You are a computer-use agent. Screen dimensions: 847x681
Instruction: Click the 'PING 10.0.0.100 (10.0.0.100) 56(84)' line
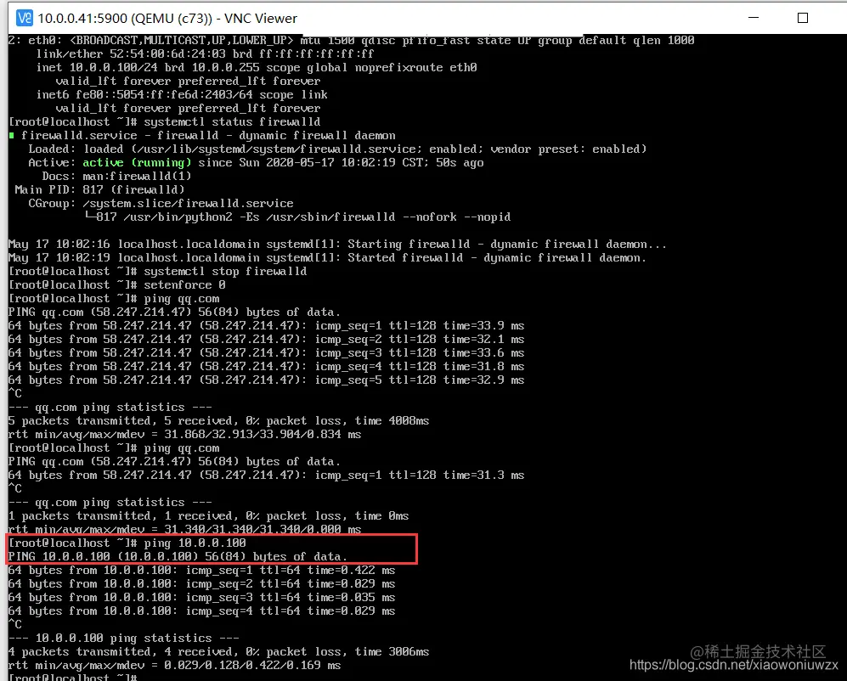178,556
